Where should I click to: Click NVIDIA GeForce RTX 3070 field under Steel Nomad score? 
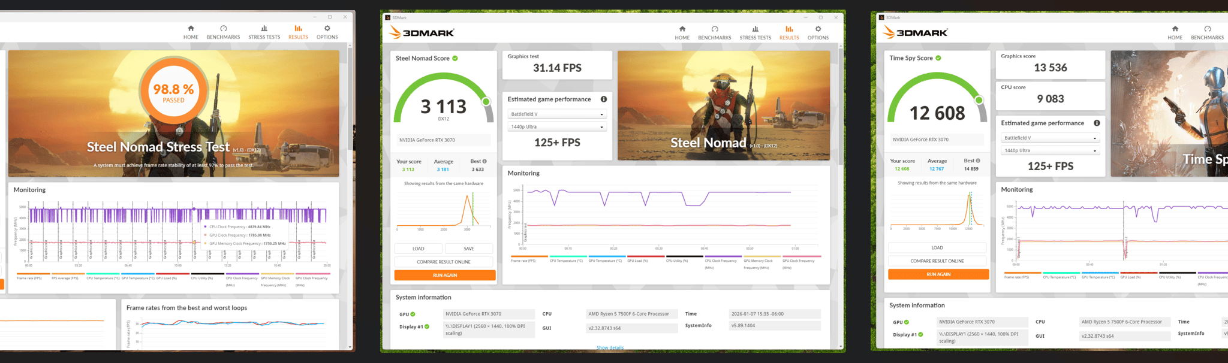[444, 140]
